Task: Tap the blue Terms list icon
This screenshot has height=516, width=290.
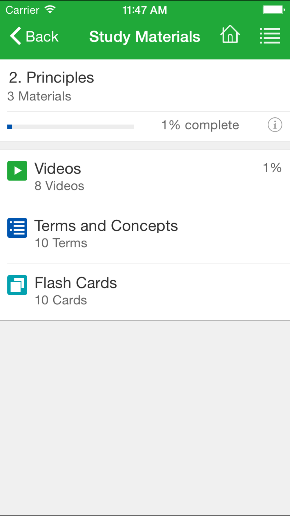Action: point(17,228)
